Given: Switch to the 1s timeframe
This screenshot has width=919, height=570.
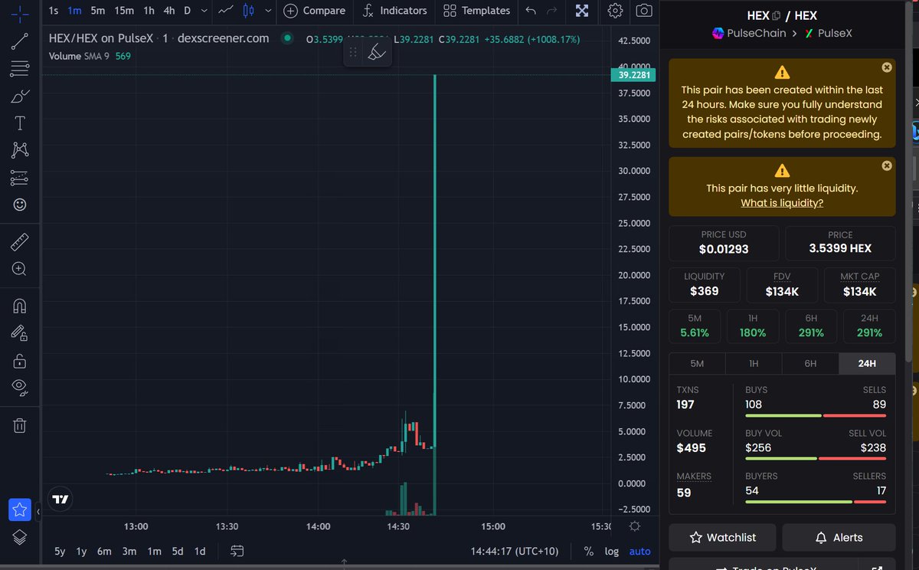Looking at the screenshot, I should [x=53, y=11].
